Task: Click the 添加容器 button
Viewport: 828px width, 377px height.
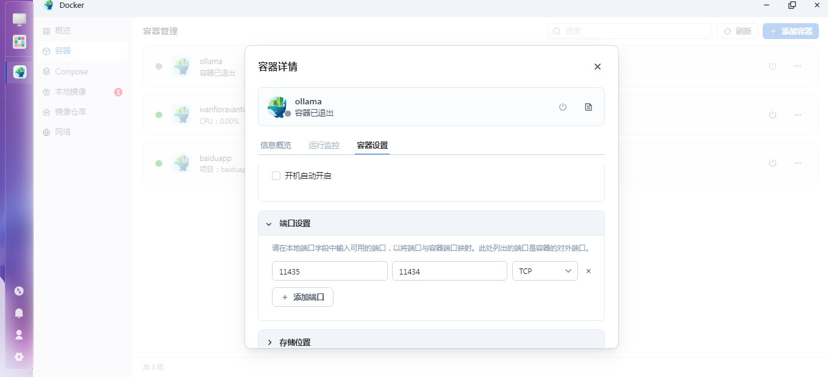Action: pos(791,31)
